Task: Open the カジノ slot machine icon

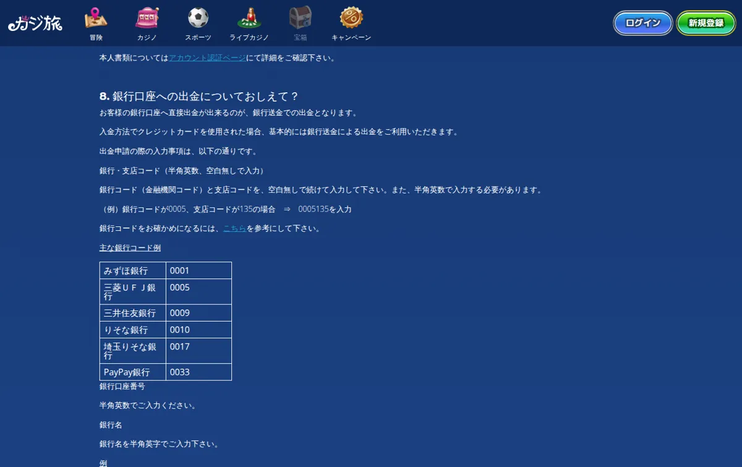Action: point(147,18)
